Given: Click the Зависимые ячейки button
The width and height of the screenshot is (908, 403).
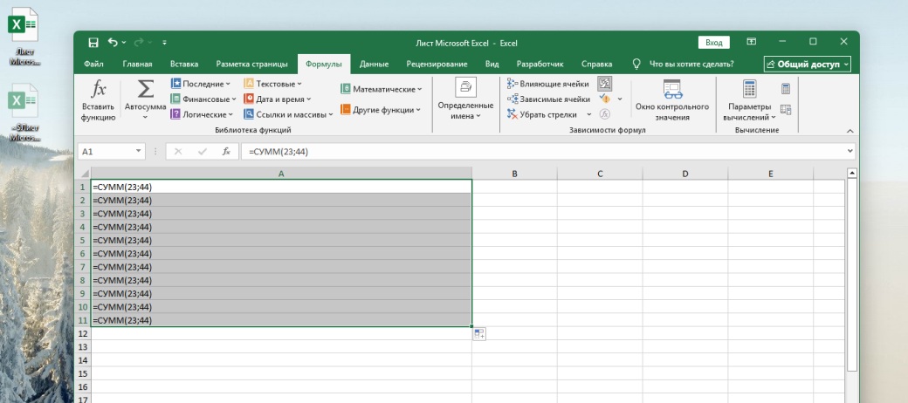Looking at the screenshot, I should tap(548, 99).
